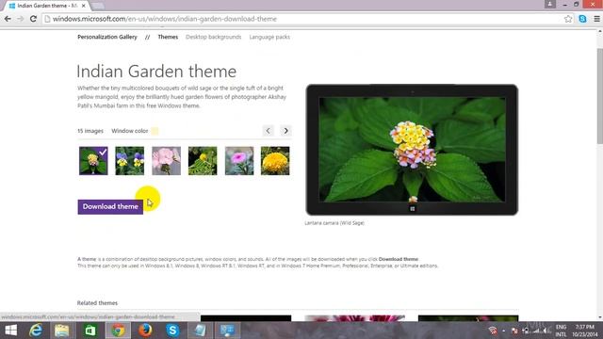The width and height of the screenshot is (603, 339).
Task: Click the black related theme thumbnail
Action: pyautogui.click(x=246, y=318)
